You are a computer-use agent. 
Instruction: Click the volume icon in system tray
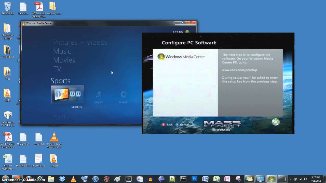[305, 179]
